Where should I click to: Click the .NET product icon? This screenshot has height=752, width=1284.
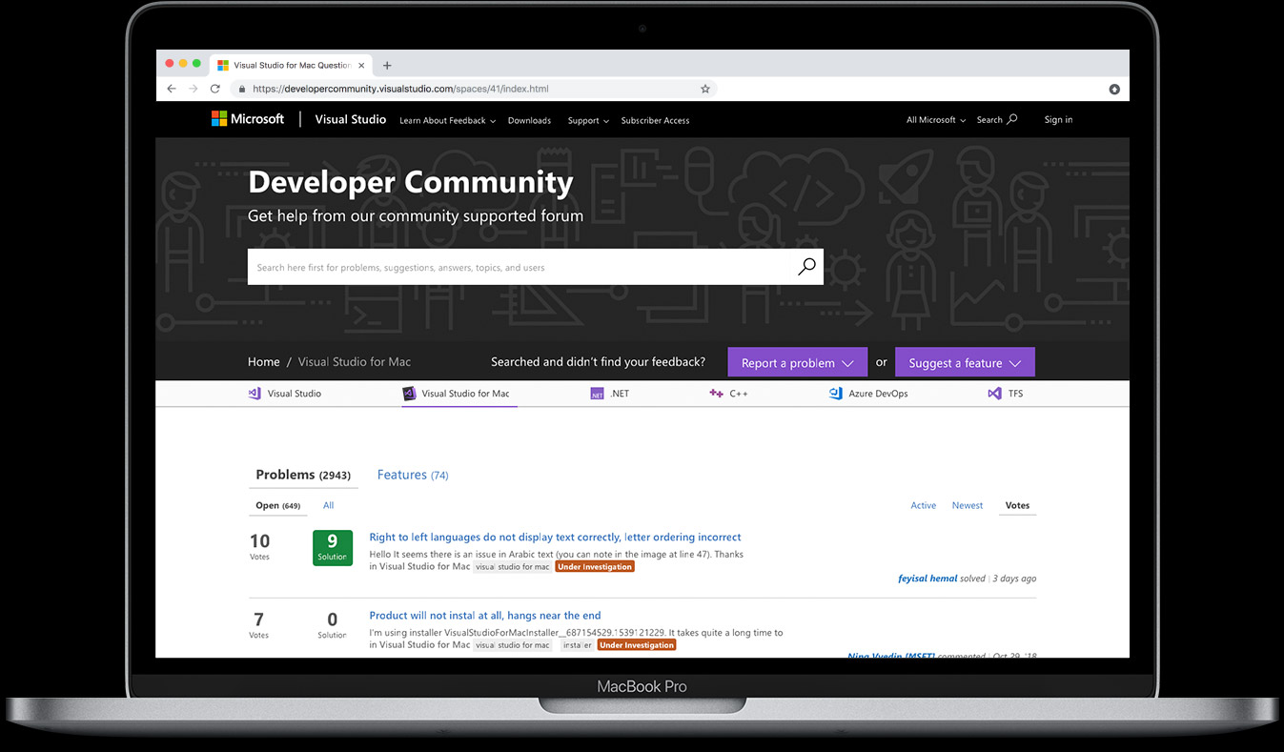[x=597, y=393]
